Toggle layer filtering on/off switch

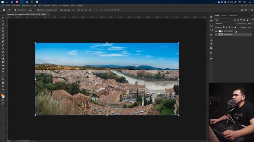(253, 19)
